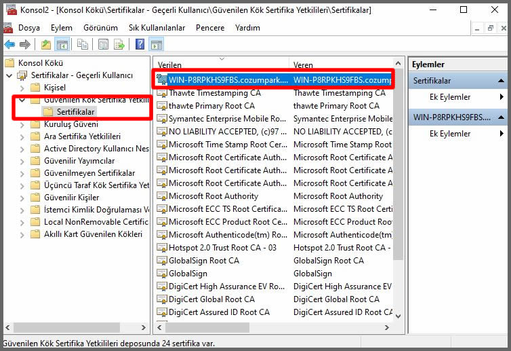Click the export list toolbar icon
Image resolution: width=511 pixels, height=351 pixels.
pos(119,44)
